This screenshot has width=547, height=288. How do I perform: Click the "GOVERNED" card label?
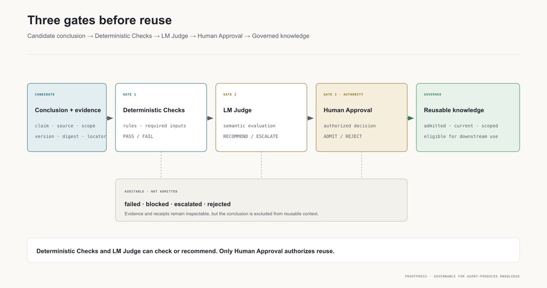coord(432,94)
